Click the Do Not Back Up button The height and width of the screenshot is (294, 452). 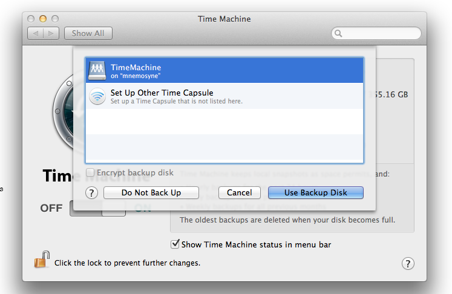tap(151, 192)
